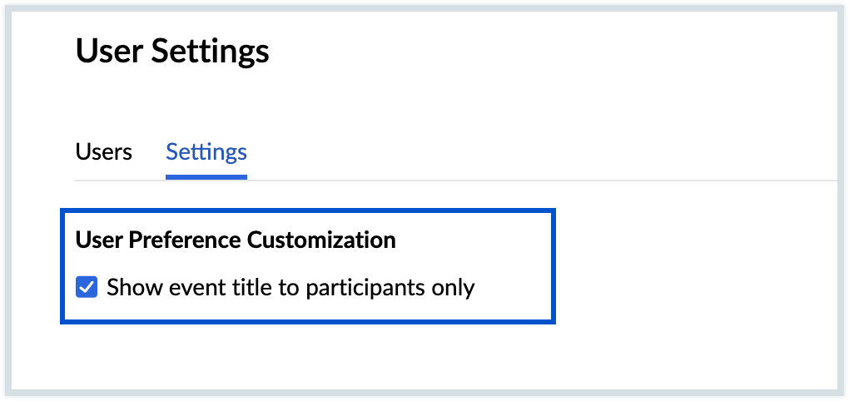This screenshot has height=401, width=849.
Task: Switch to the Users tab
Action: click(103, 152)
